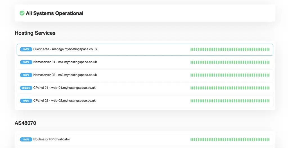Click the green All Systems Operational checkmark icon
Image resolution: width=288 pixels, height=148 pixels.
click(22, 13)
